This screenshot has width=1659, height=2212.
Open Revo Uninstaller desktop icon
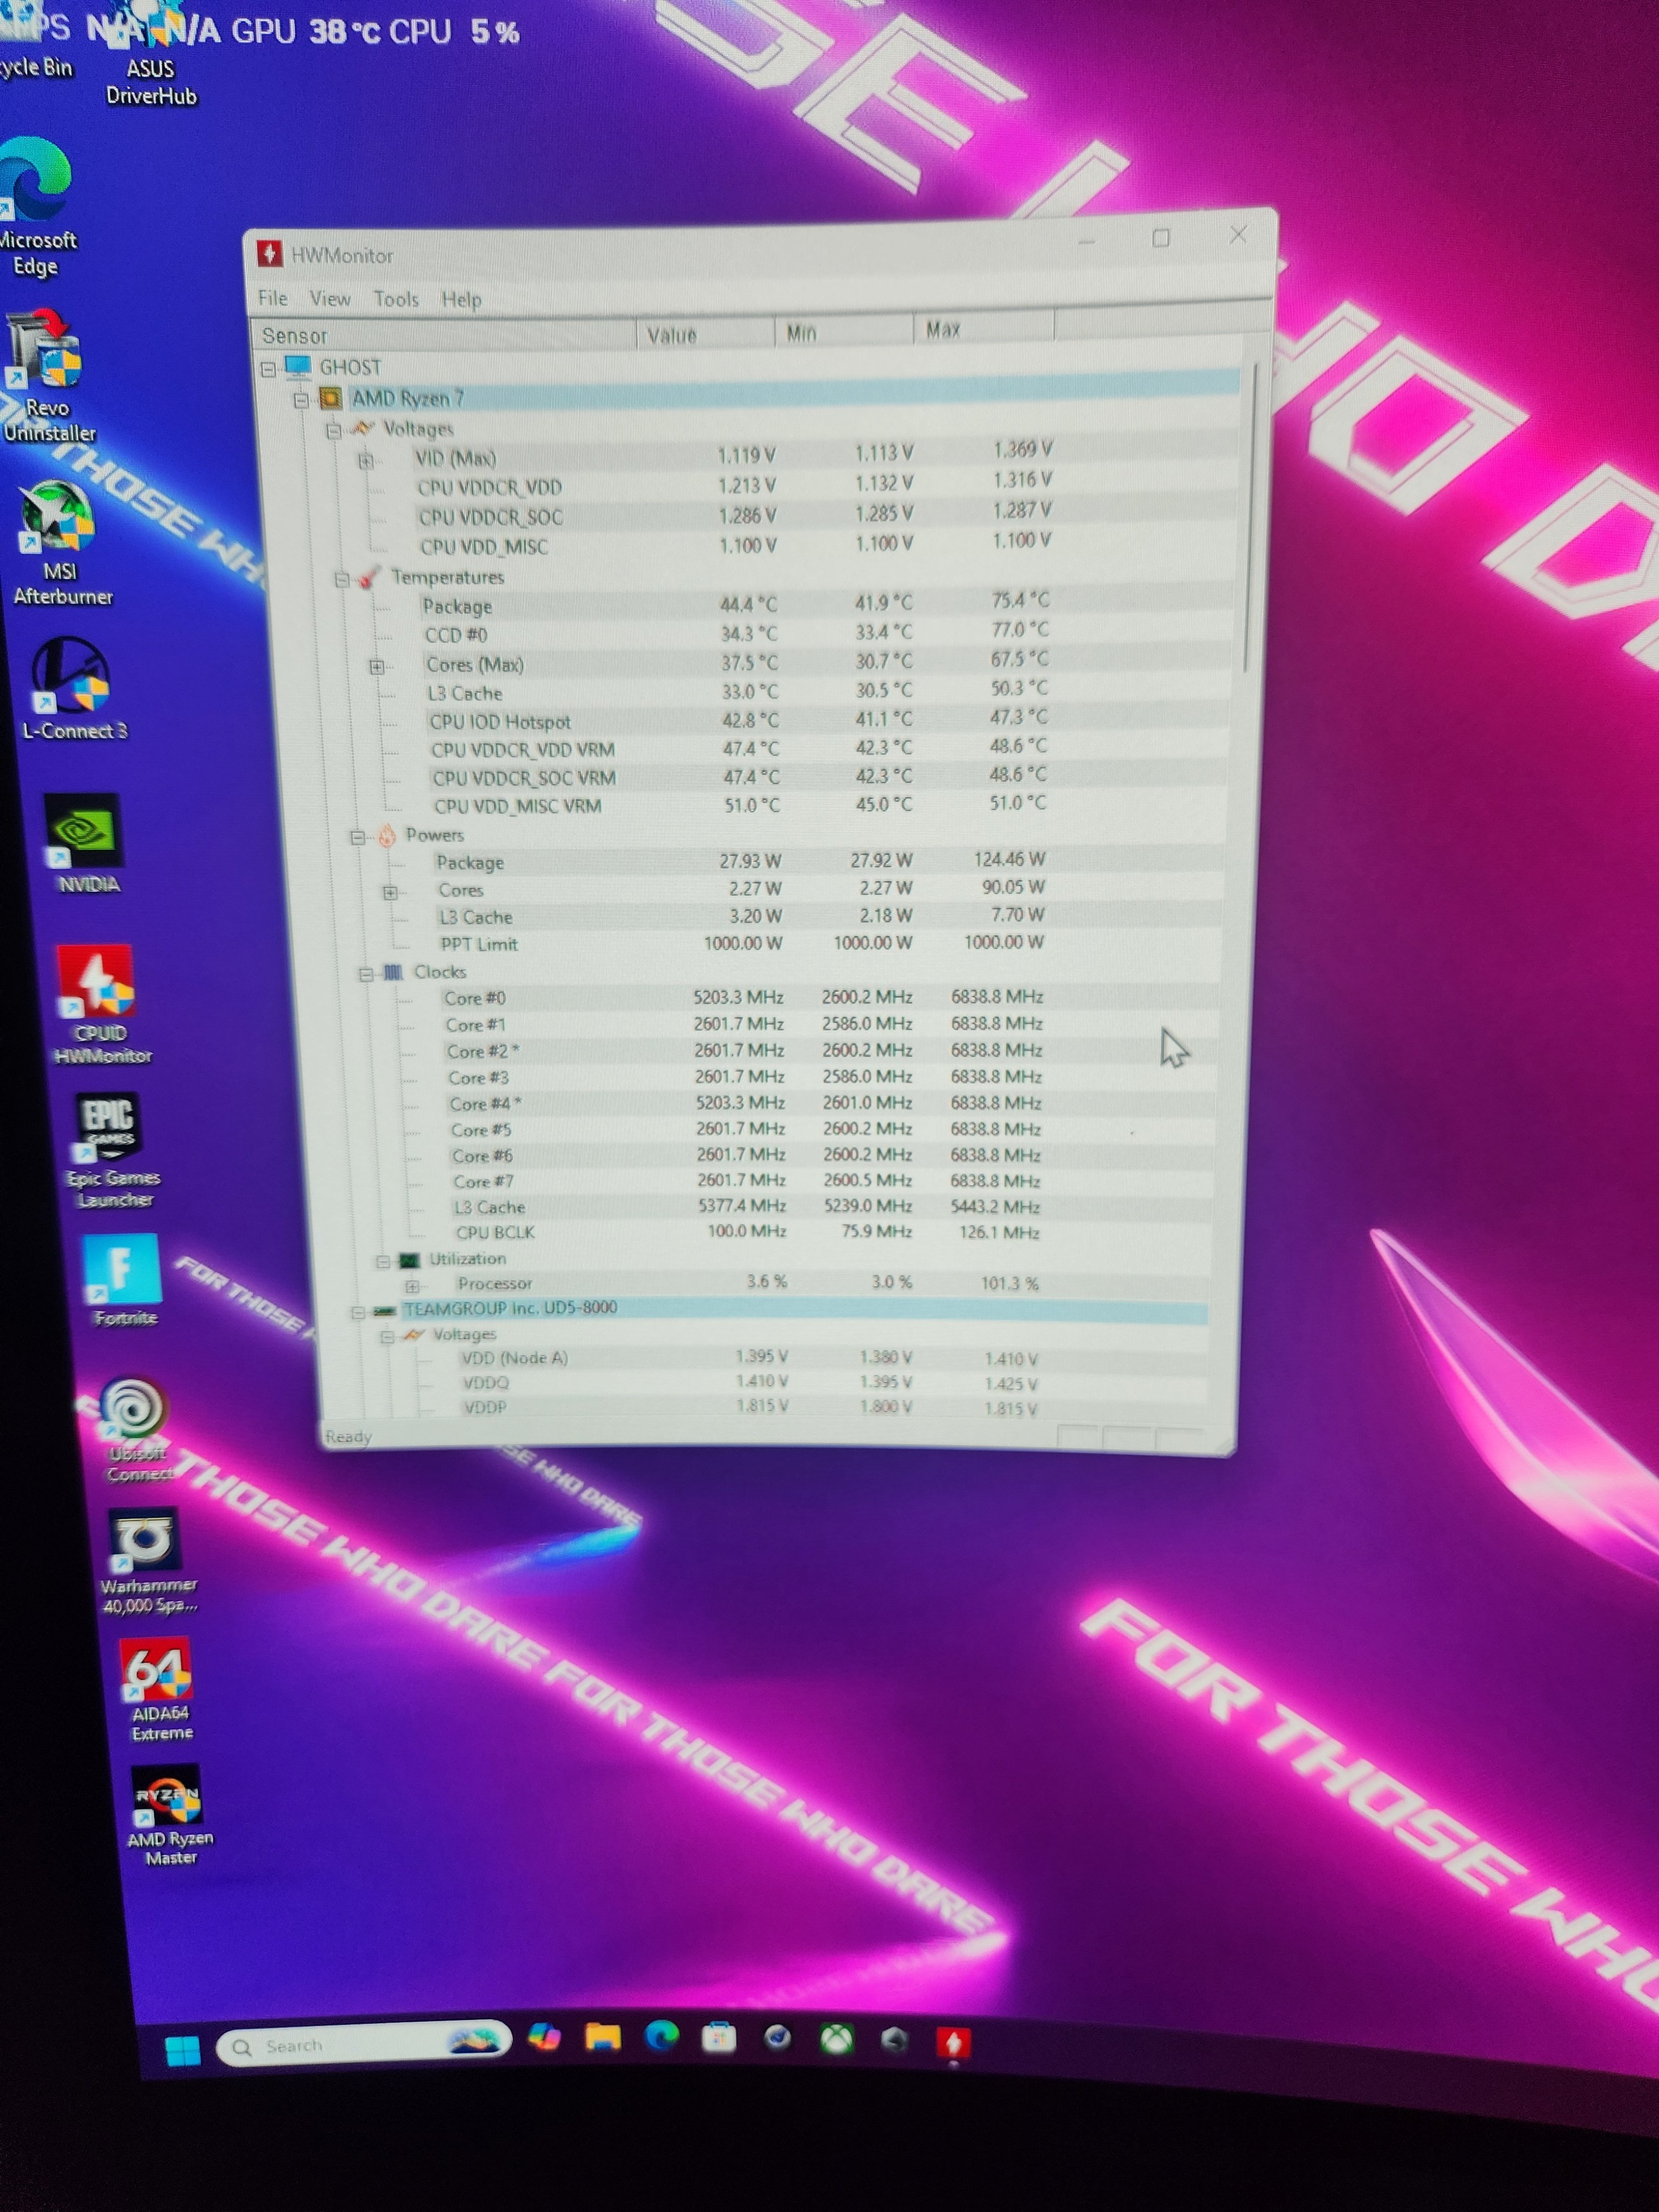point(47,377)
